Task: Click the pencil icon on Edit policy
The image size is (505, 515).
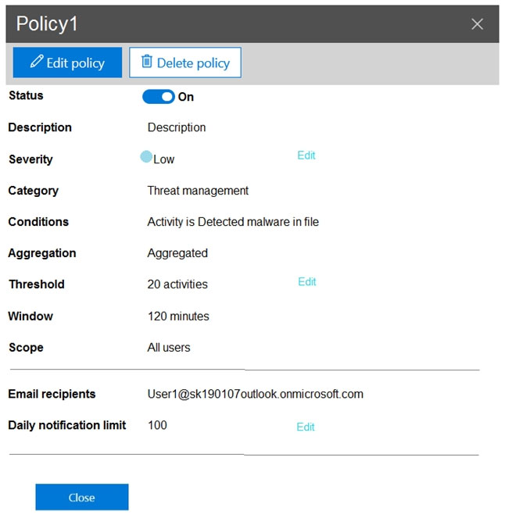Action: [37, 62]
